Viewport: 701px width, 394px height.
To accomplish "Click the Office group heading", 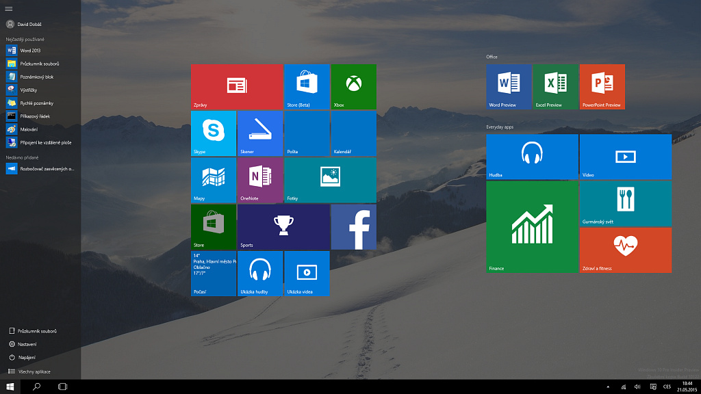I will (x=492, y=57).
